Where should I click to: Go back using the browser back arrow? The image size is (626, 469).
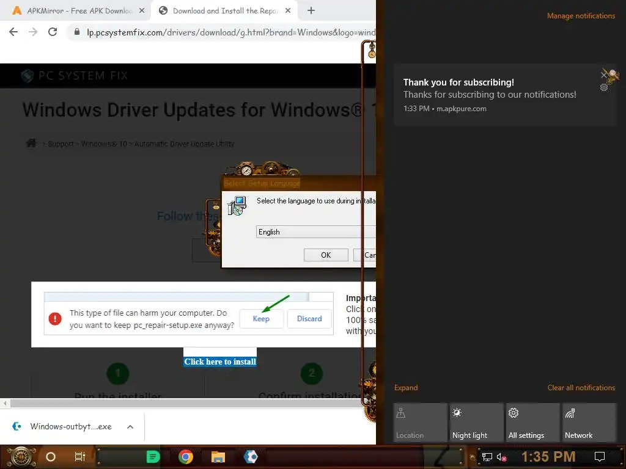pyautogui.click(x=13, y=32)
